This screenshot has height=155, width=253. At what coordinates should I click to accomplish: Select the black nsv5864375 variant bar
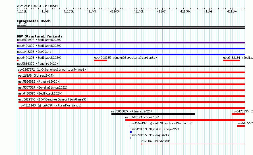[131, 66]
